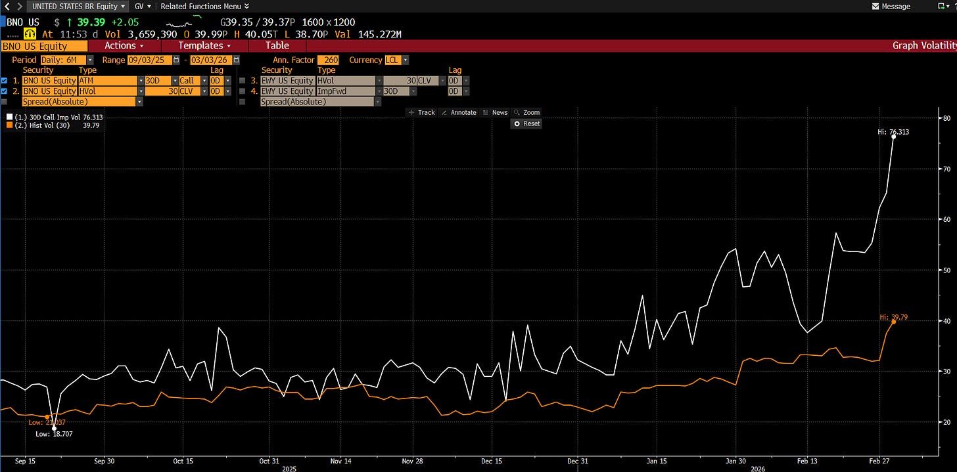Image resolution: width=957 pixels, height=472 pixels.
Task: Open News overlay on chart
Action: pyautogui.click(x=495, y=112)
